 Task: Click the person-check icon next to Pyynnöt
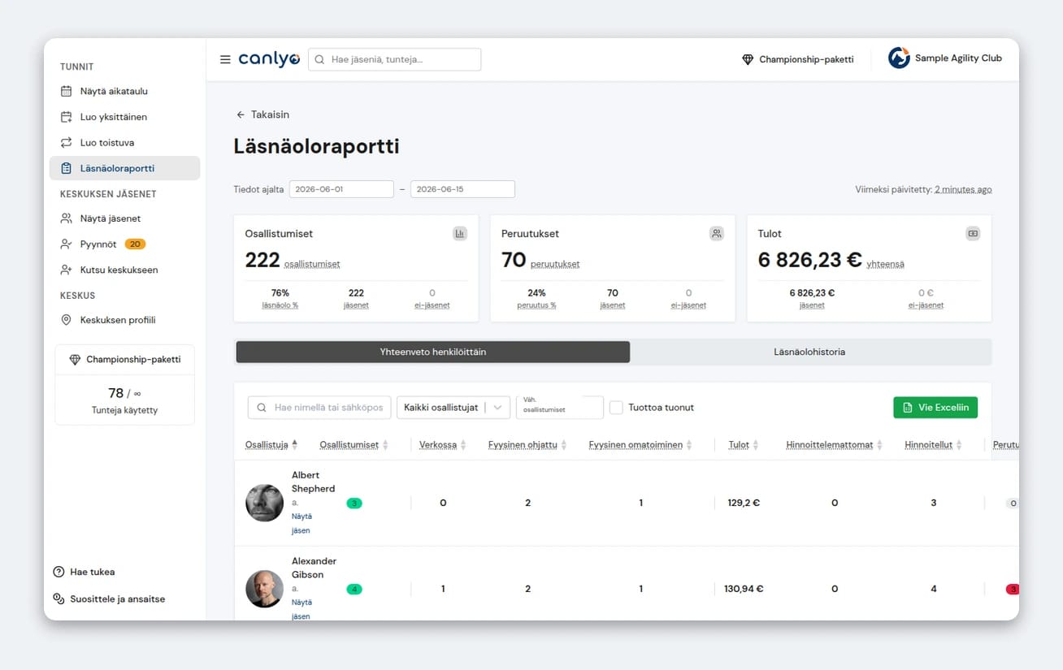tap(67, 244)
